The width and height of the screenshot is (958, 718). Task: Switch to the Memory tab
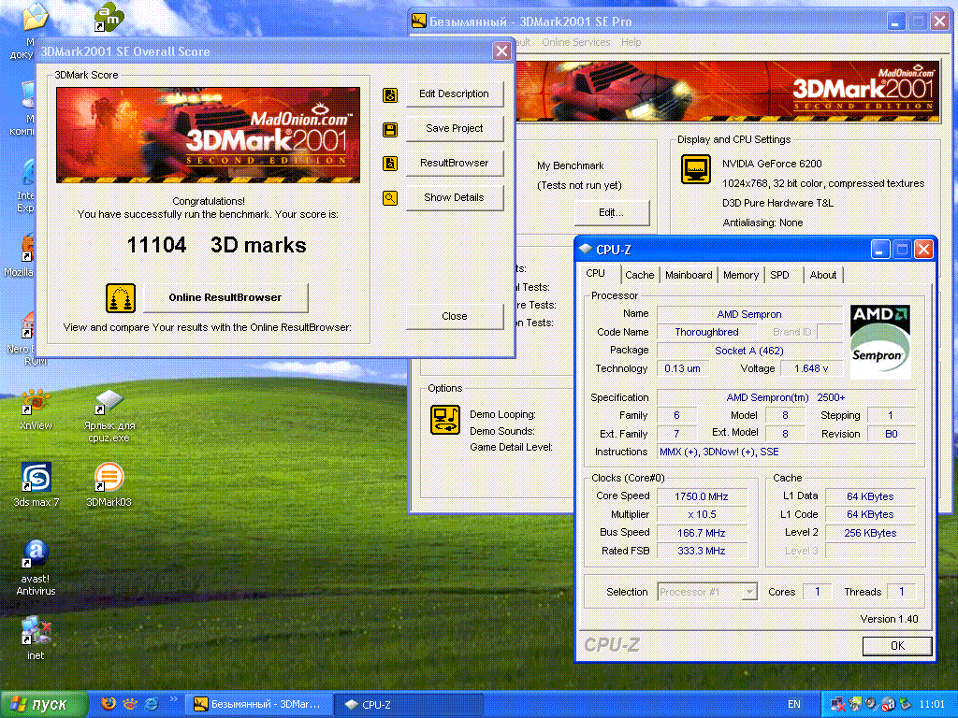coord(741,276)
